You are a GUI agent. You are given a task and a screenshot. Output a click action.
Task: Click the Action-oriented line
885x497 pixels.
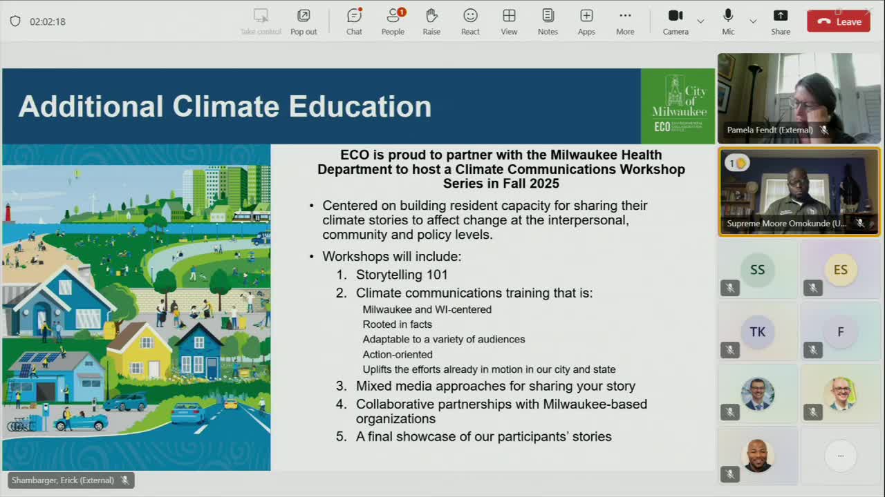tap(398, 354)
